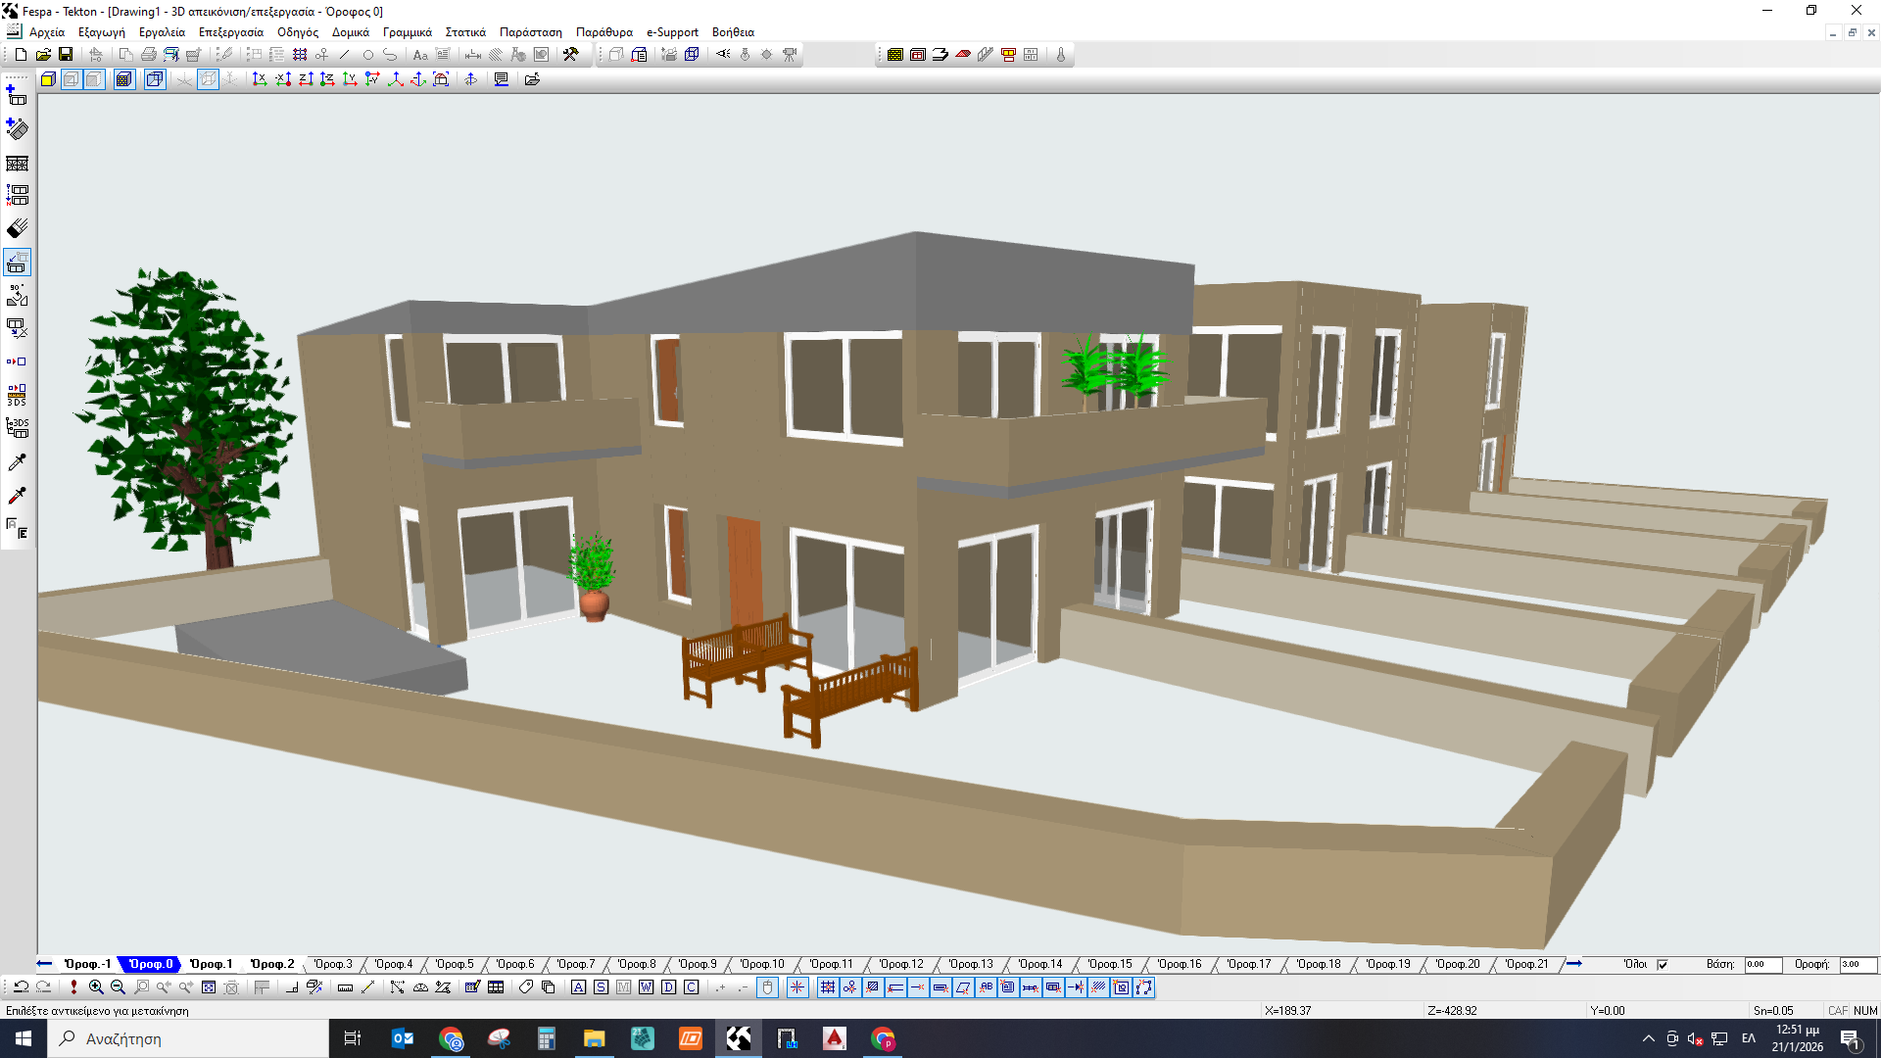Click the Οροφή height input field
The width and height of the screenshot is (1881, 1058).
tap(1857, 965)
